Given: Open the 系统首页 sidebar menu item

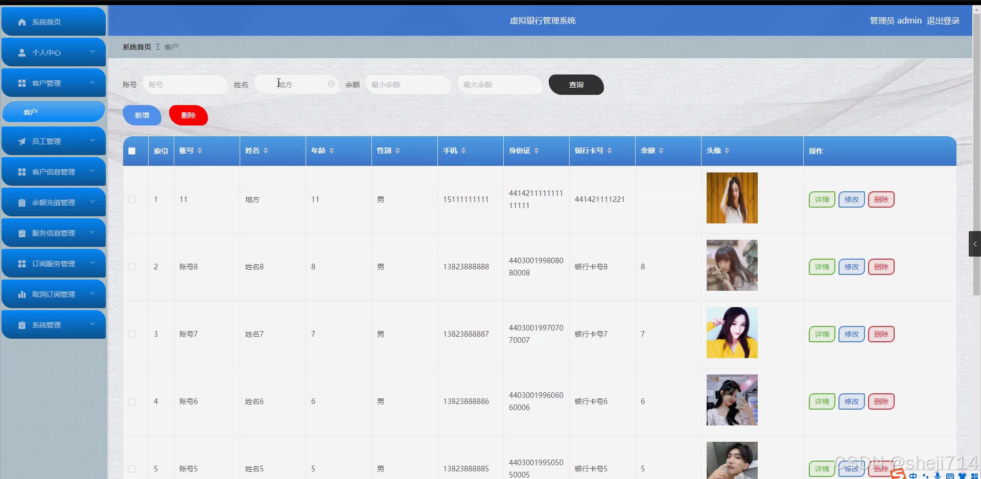Looking at the screenshot, I should point(54,22).
